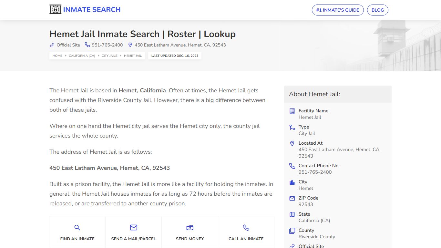Click the route icon beside Type
441x248 pixels.
tap(292, 127)
